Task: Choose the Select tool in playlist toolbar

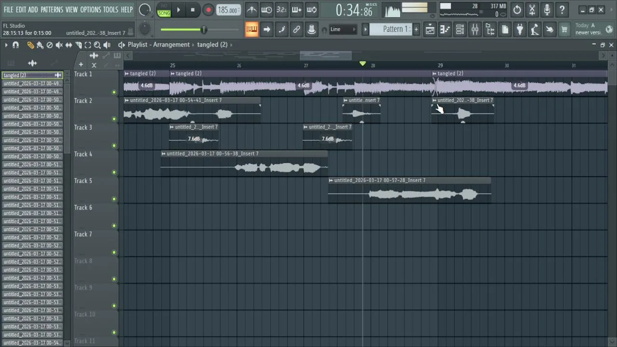Action: click(88, 45)
